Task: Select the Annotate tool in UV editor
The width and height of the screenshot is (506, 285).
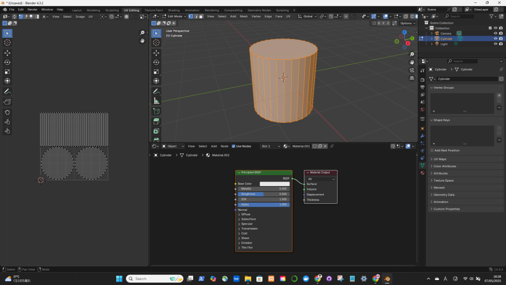Action: click(x=7, y=92)
